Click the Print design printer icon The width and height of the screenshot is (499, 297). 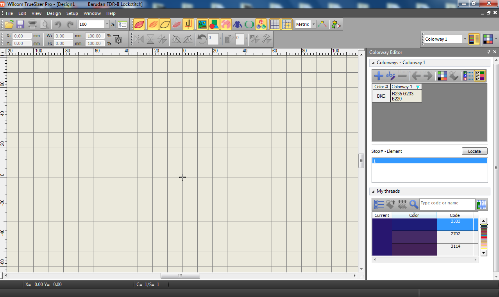32,24
